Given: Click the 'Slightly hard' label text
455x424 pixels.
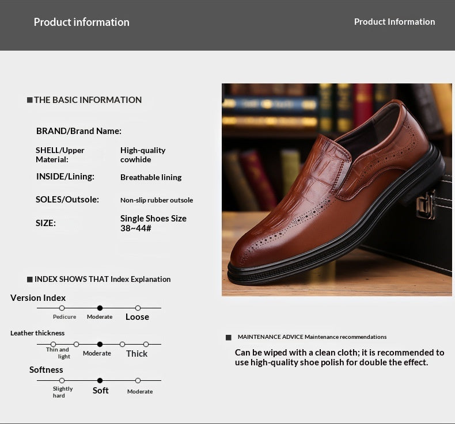Looking at the screenshot, I should coord(63,392).
